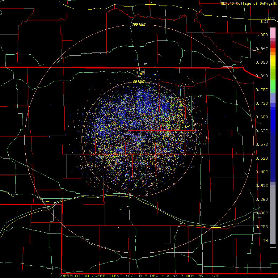Screen dimensions: 278x278
Task: Click the 0.680 legend value
Action: (x=262, y=117)
